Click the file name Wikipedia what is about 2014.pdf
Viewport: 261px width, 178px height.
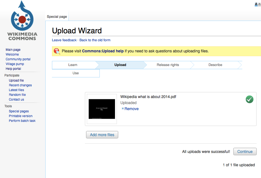pos(148,97)
